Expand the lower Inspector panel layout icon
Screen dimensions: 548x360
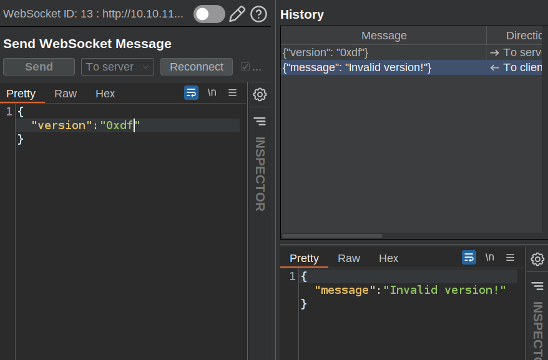537,286
